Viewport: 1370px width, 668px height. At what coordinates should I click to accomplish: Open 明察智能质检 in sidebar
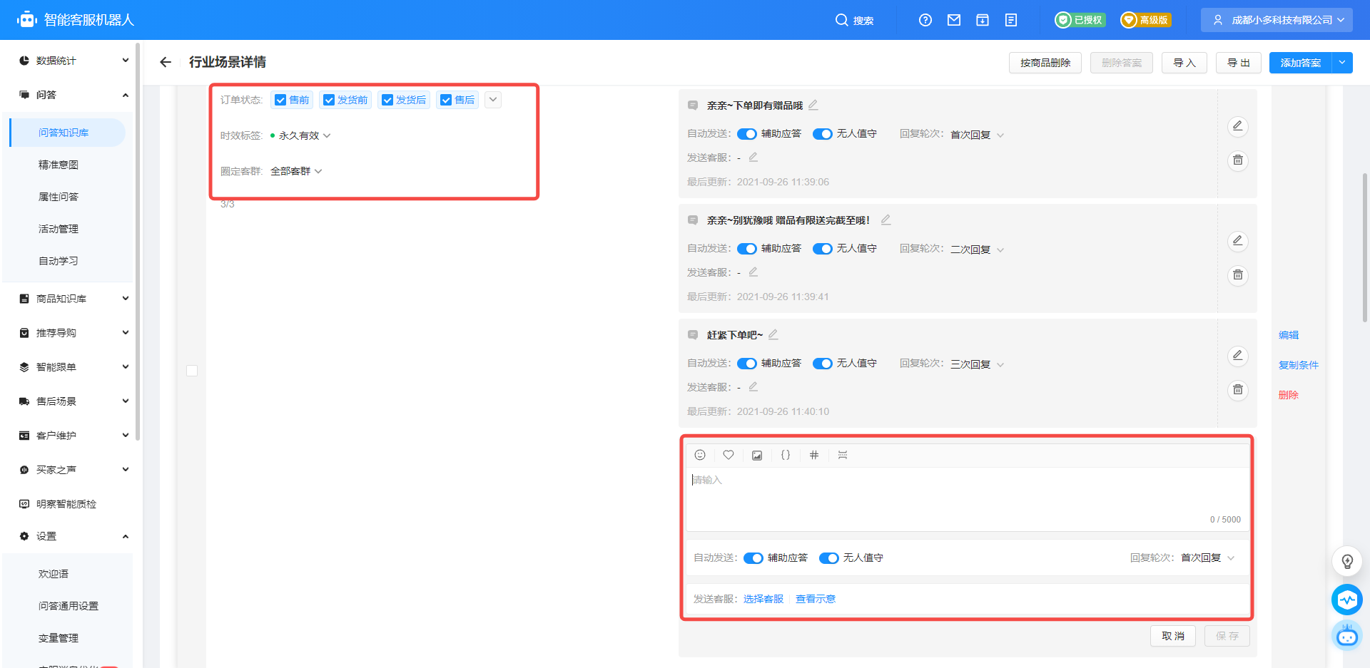point(66,504)
